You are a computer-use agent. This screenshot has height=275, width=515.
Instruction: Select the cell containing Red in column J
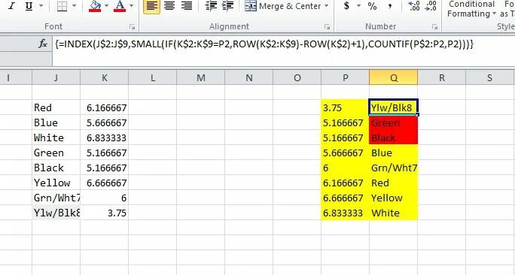(x=56, y=107)
